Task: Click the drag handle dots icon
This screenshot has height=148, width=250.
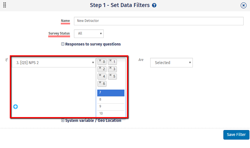Action: [5, 5]
